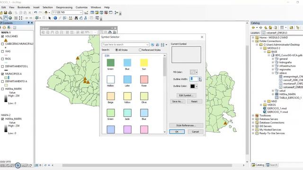Screen dimensions: 303x170
Task: Select the Measure ruler tool
Action: point(71,18)
